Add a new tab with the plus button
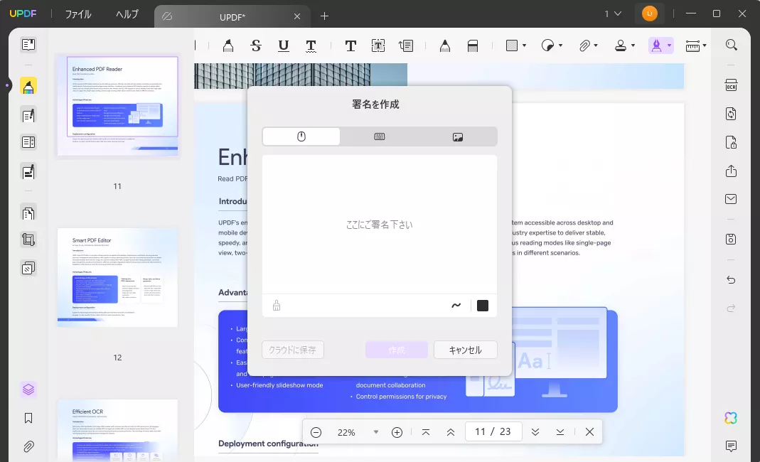The width and height of the screenshot is (760, 462). tap(324, 16)
